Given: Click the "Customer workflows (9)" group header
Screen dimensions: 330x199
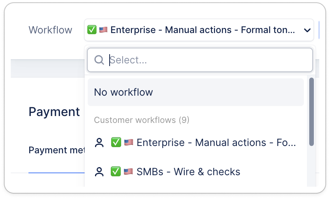Looking at the screenshot, I should pyautogui.click(x=142, y=120).
